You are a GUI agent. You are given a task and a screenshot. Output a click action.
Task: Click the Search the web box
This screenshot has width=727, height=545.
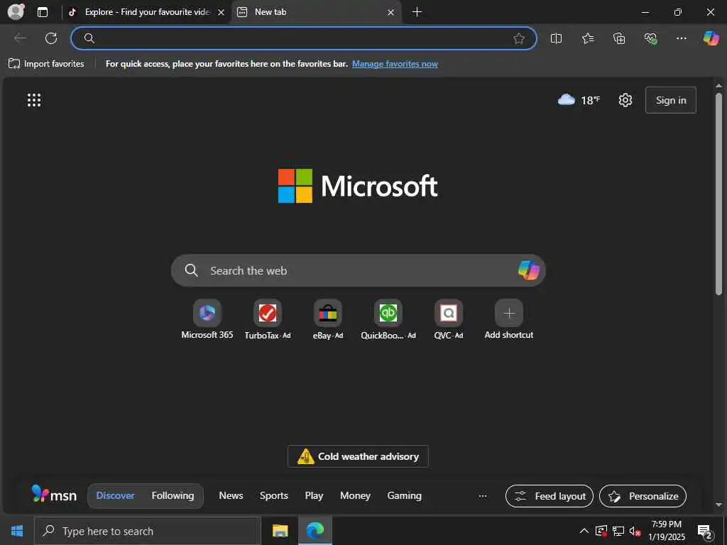click(x=358, y=270)
